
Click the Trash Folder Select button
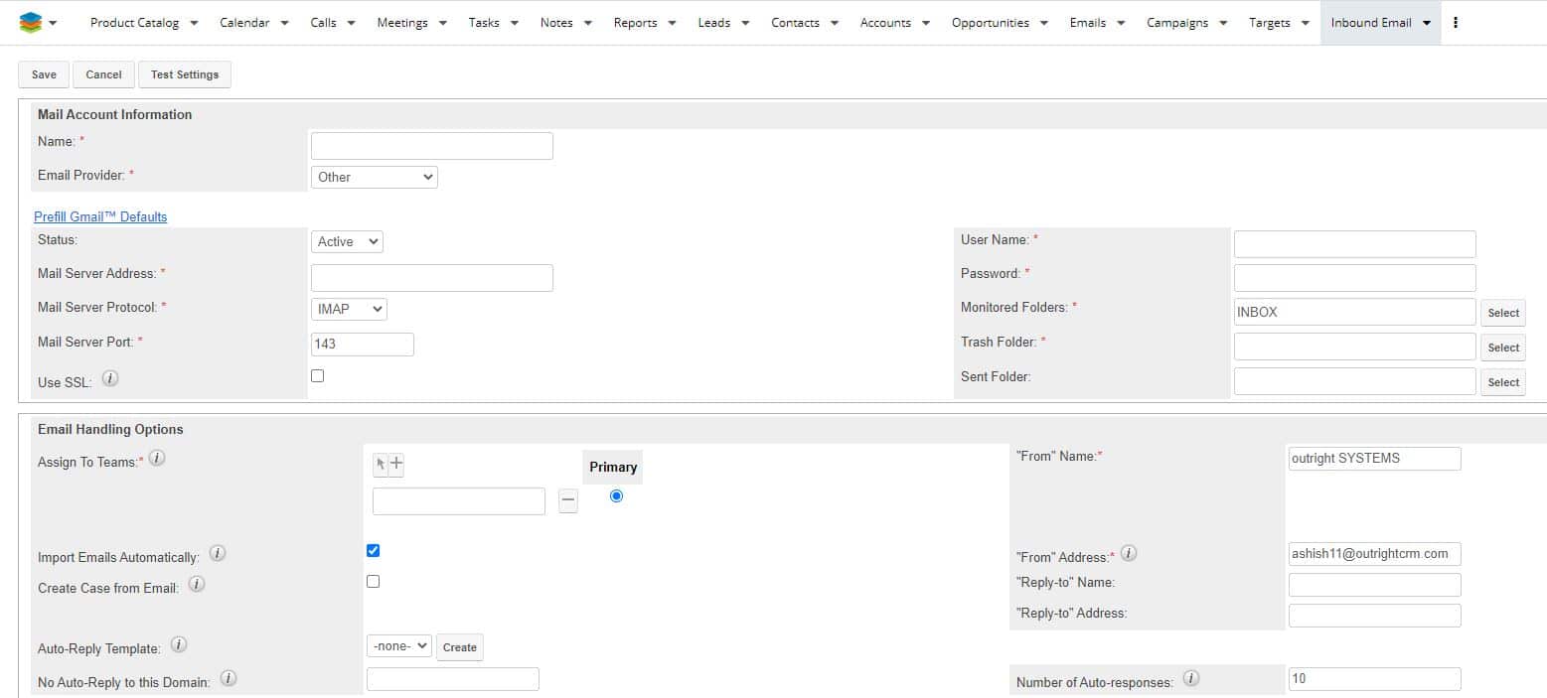[x=1502, y=347]
